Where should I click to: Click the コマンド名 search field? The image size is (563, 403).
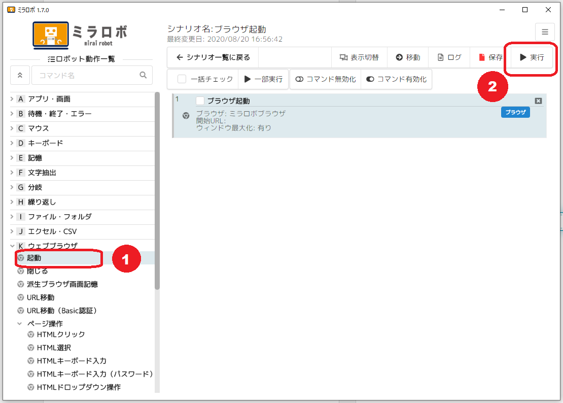point(84,75)
